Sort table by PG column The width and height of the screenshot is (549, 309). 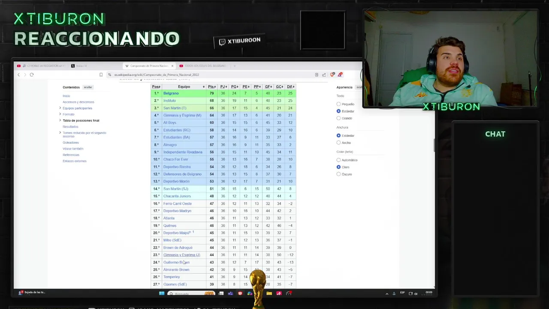tap(234, 87)
